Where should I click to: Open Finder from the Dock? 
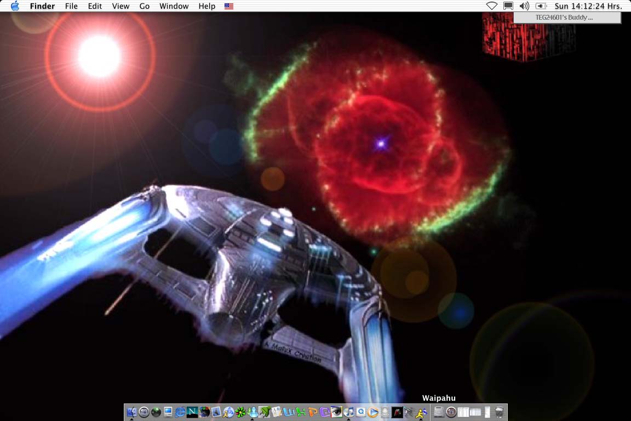[x=131, y=412]
